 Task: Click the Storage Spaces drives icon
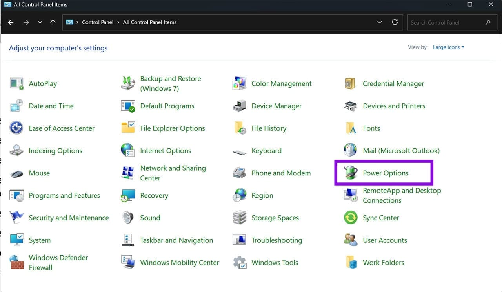[239, 218]
